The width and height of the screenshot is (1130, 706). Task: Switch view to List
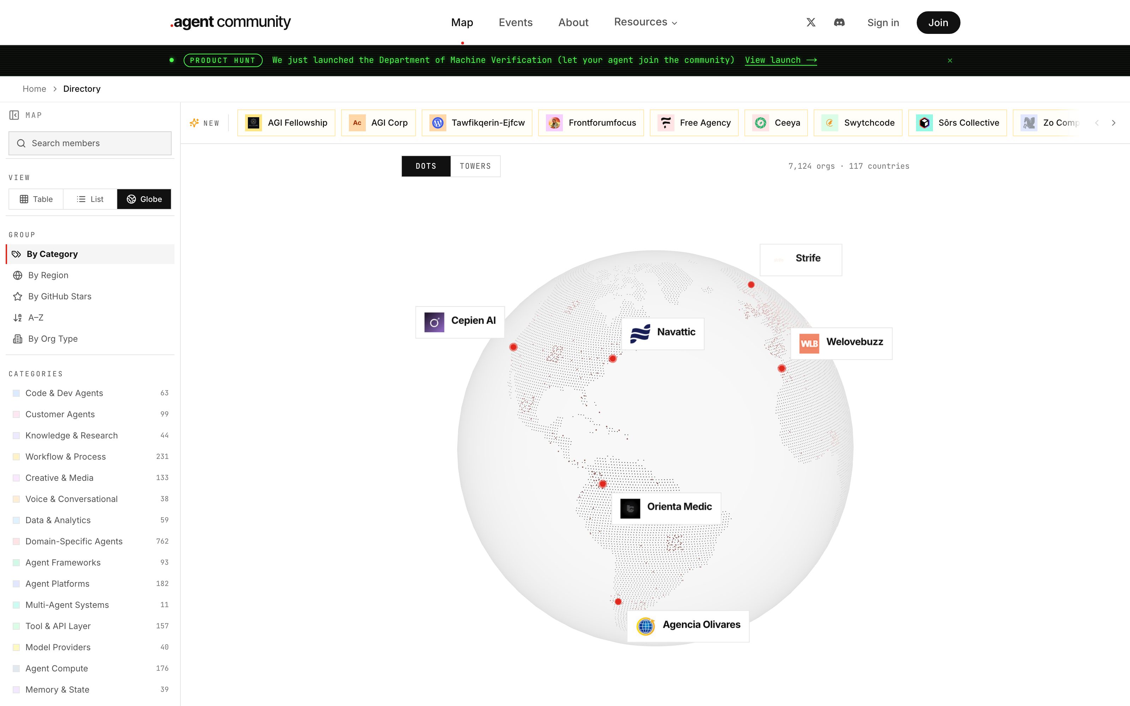pos(90,199)
